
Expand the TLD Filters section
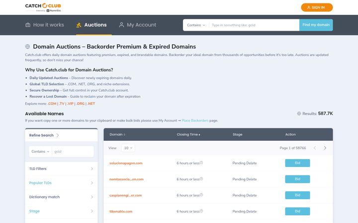(x=61, y=168)
